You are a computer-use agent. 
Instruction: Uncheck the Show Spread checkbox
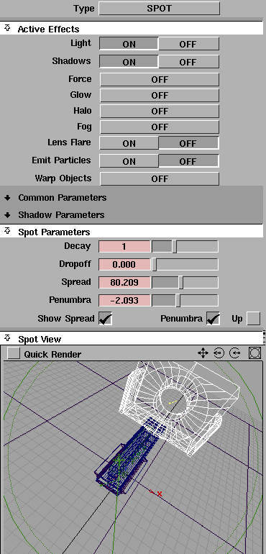click(105, 318)
